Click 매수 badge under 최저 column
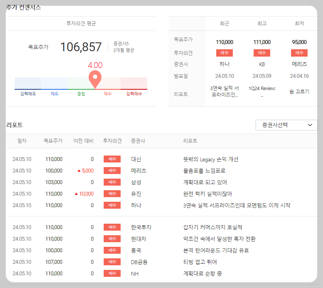Image resolution: width=323 pixels, height=288 pixels. 299,53
